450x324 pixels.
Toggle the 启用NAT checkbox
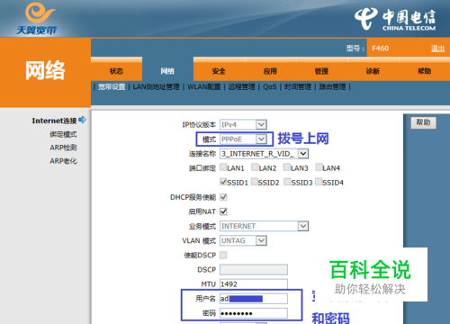coord(223,211)
